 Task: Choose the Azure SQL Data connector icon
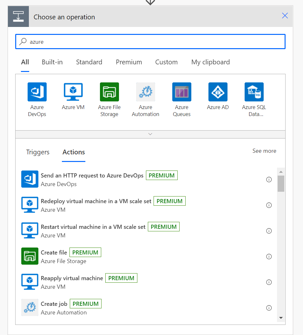[254, 92]
